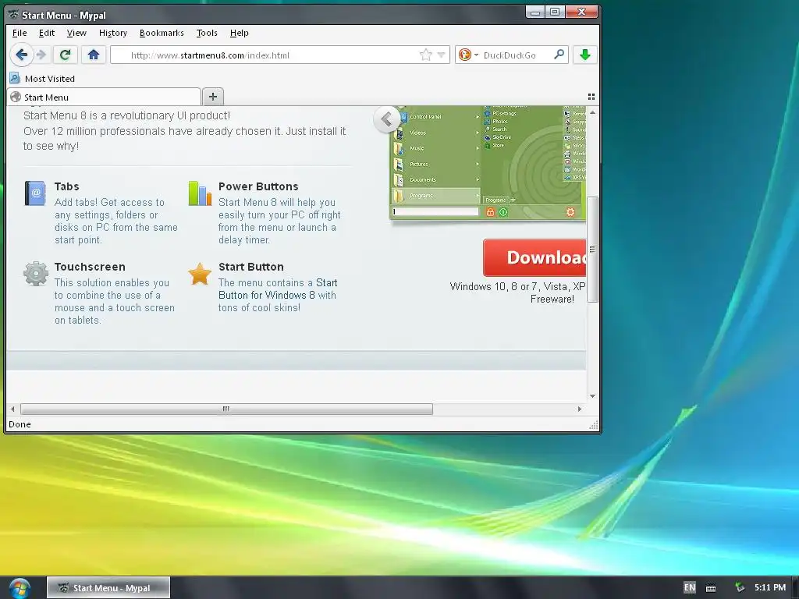This screenshot has height=599, width=799.
Task: Click the vertical scrollbar thumb
Action: (592, 249)
